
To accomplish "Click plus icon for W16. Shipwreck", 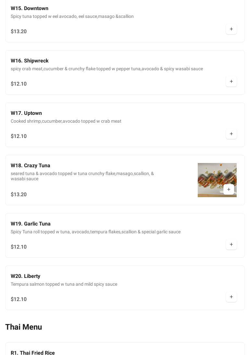I will [231, 82].
